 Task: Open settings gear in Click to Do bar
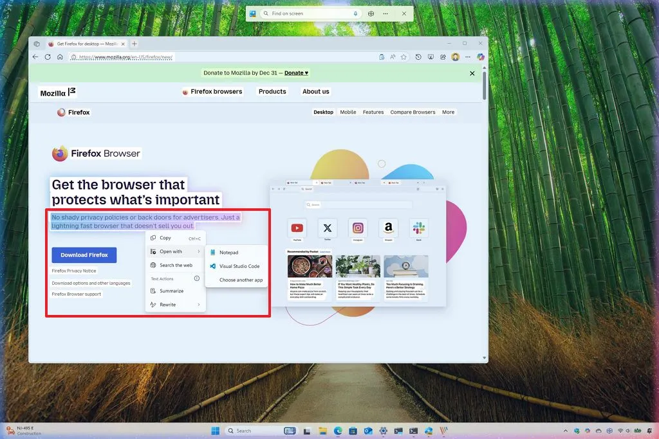(371, 13)
